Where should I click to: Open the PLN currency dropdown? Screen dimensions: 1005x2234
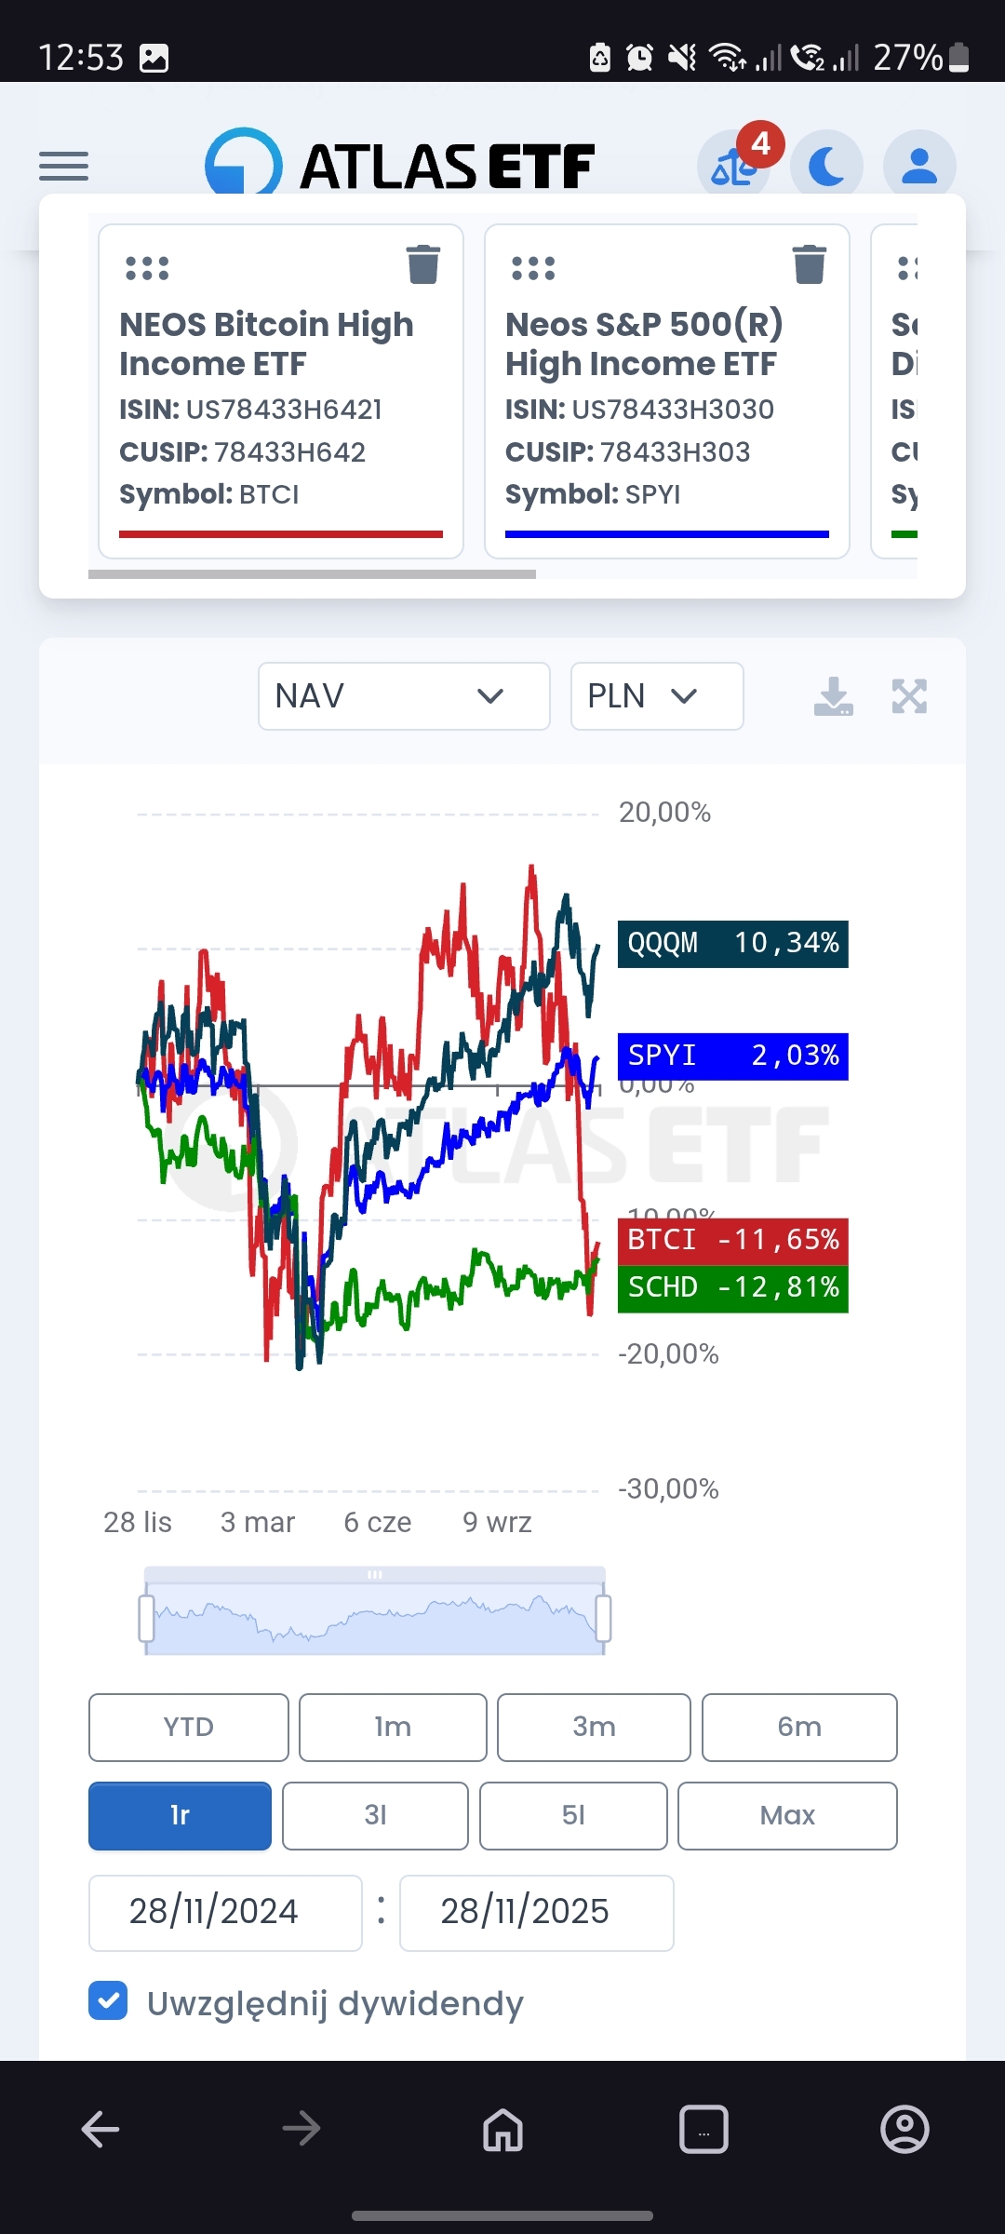(656, 696)
